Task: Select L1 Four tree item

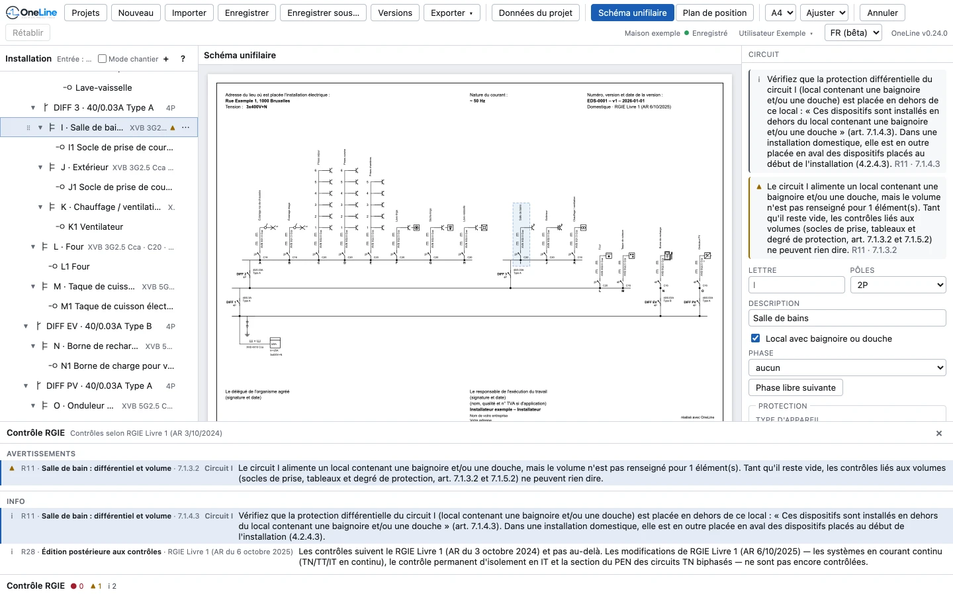Action: click(x=99, y=267)
